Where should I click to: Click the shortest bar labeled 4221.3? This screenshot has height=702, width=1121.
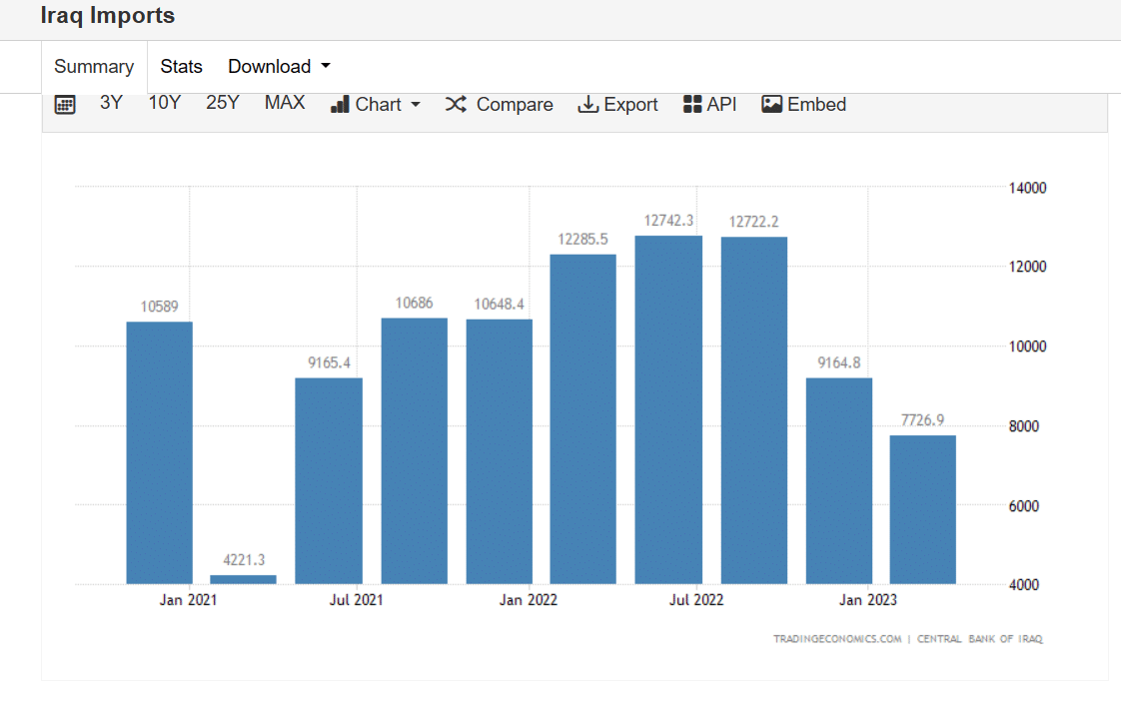(x=243, y=579)
